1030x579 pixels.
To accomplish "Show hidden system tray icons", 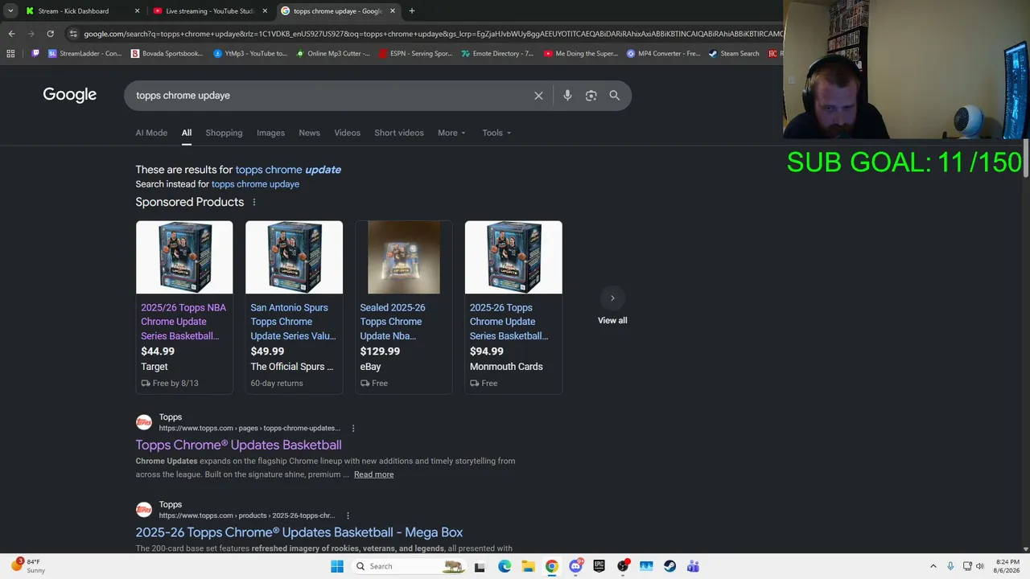I will pyautogui.click(x=933, y=566).
